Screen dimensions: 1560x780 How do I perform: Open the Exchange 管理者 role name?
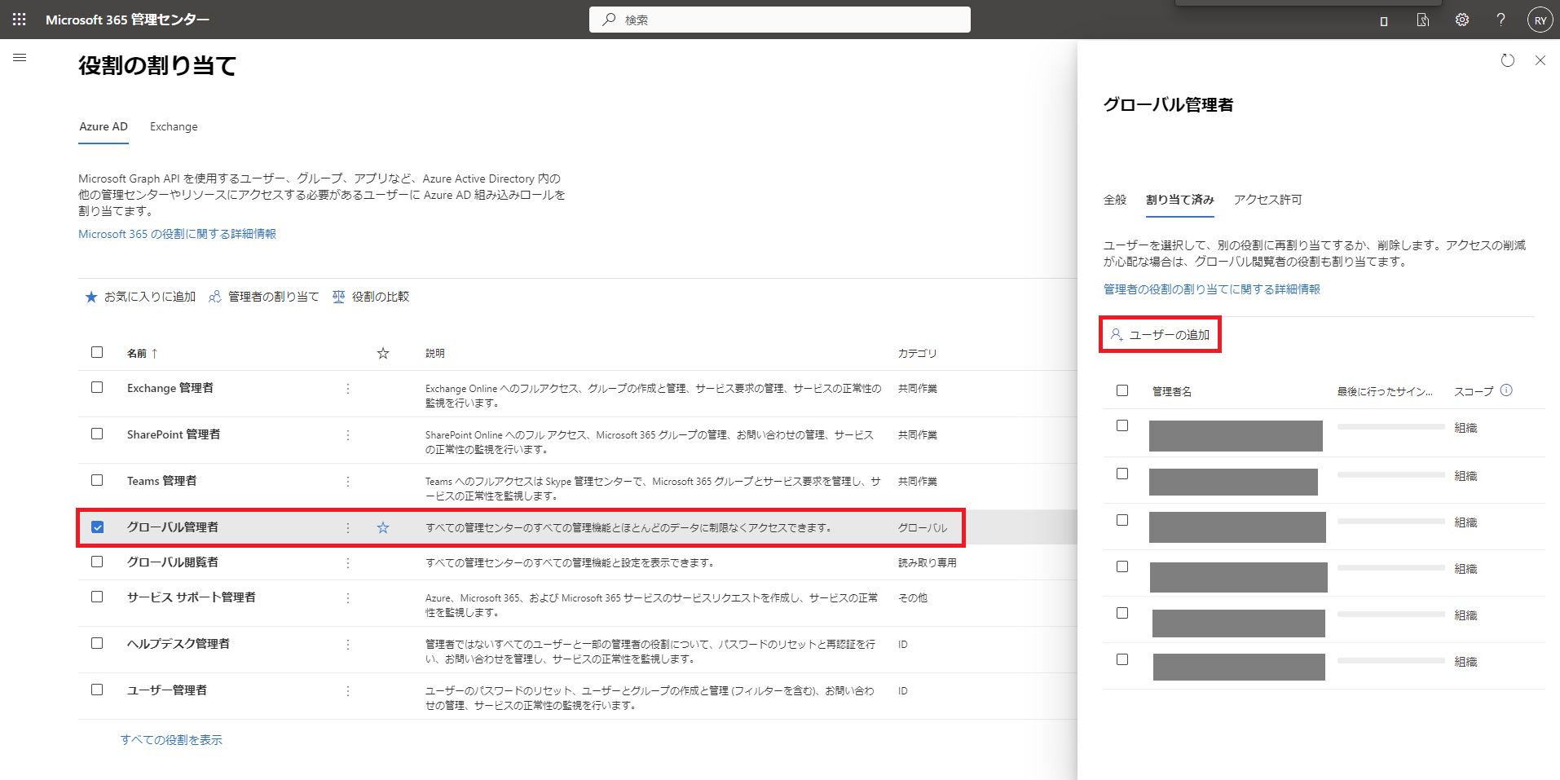170,388
